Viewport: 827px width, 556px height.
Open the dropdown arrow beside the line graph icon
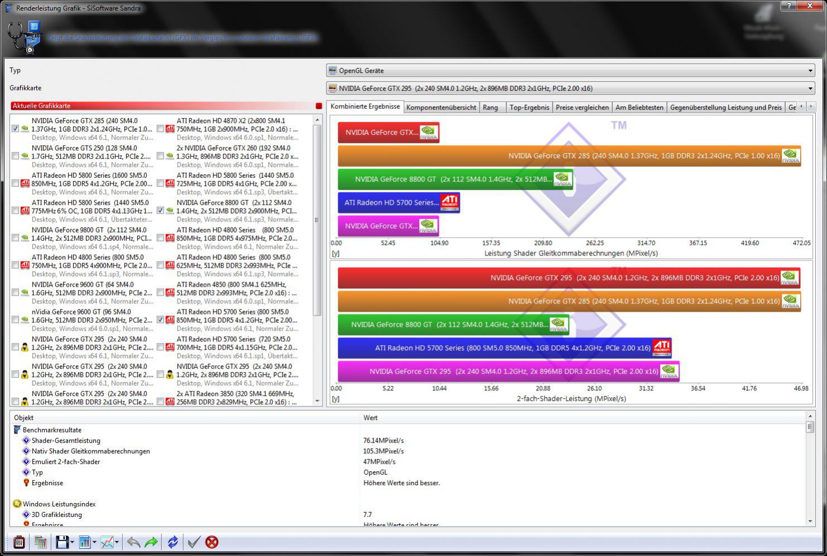(x=117, y=543)
